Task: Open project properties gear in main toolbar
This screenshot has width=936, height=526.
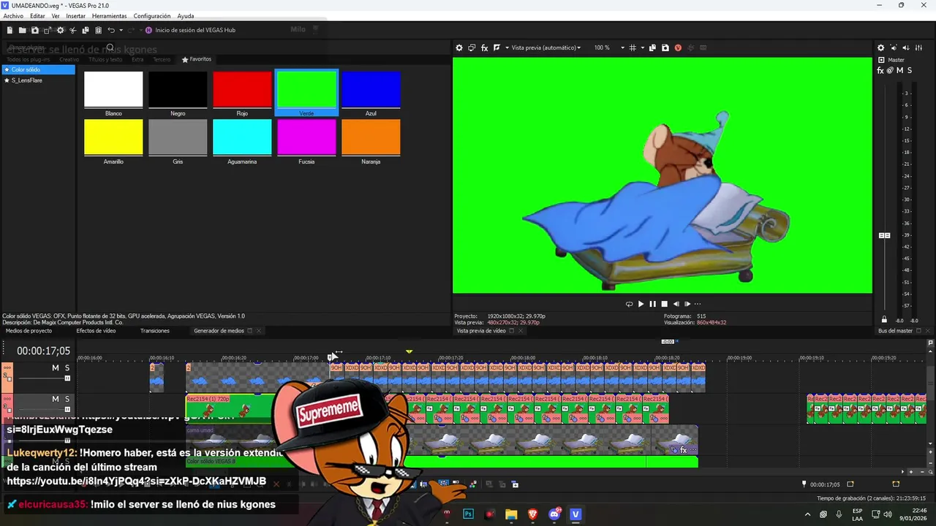Action: [x=60, y=30]
